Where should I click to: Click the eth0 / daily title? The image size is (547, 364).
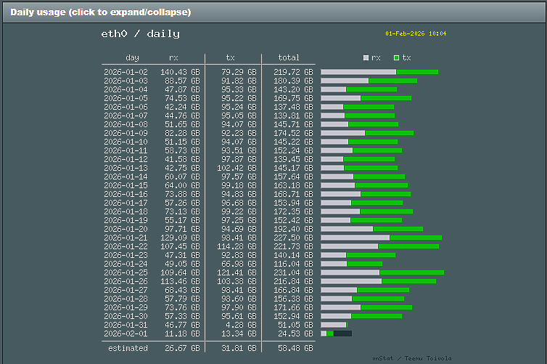coord(140,34)
